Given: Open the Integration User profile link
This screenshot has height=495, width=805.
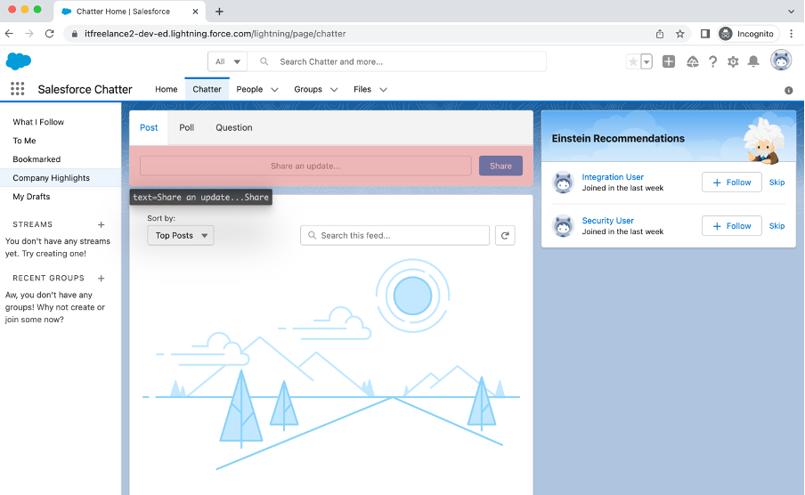Looking at the screenshot, I should pyautogui.click(x=613, y=177).
